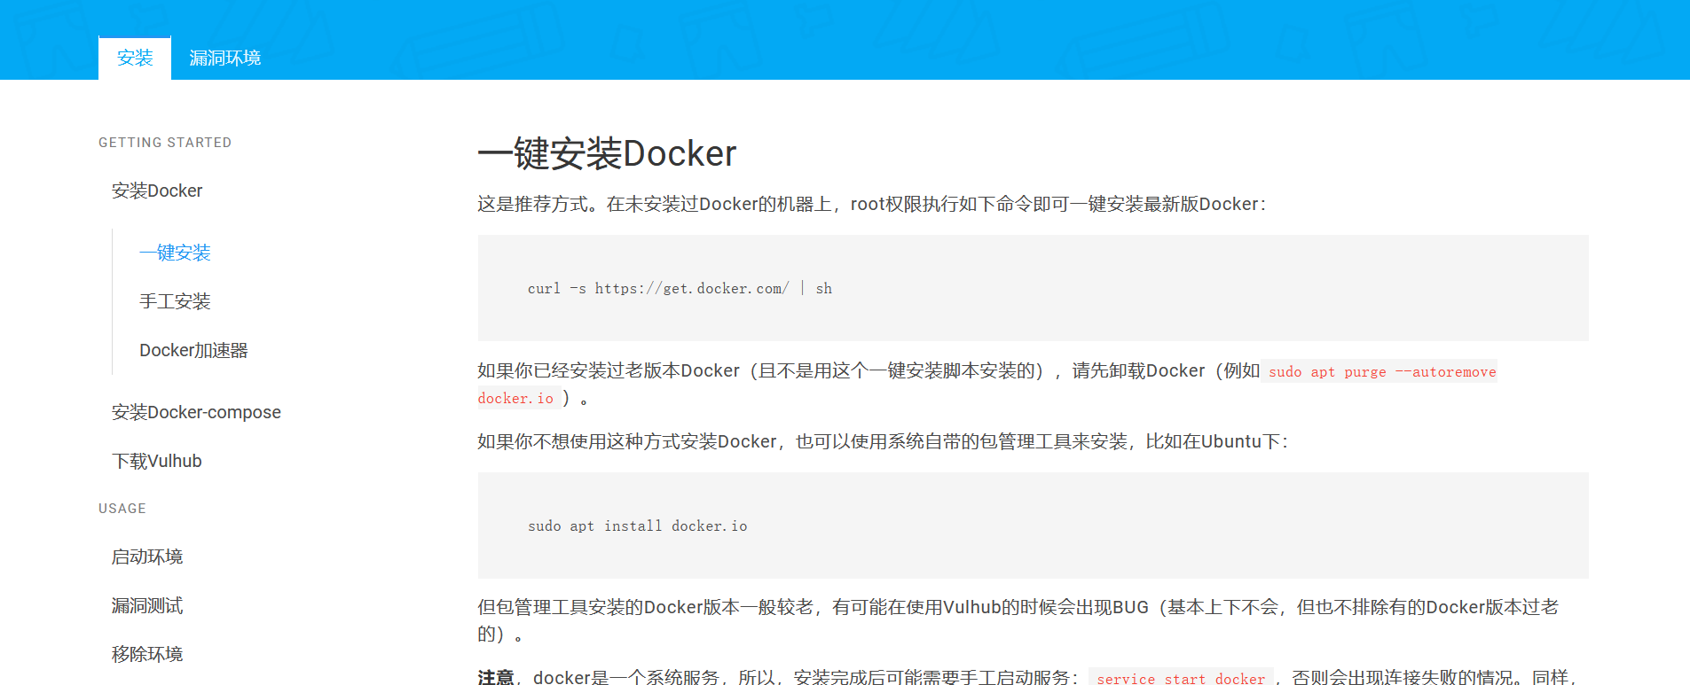Viewport: 1690px width, 685px height.
Task: Click the paragraph starting with 这是推荐方式
Action: [872, 204]
